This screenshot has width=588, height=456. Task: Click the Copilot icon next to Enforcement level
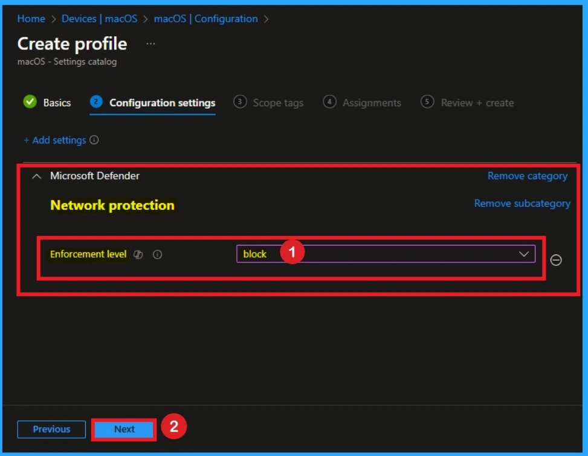click(138, 255)
